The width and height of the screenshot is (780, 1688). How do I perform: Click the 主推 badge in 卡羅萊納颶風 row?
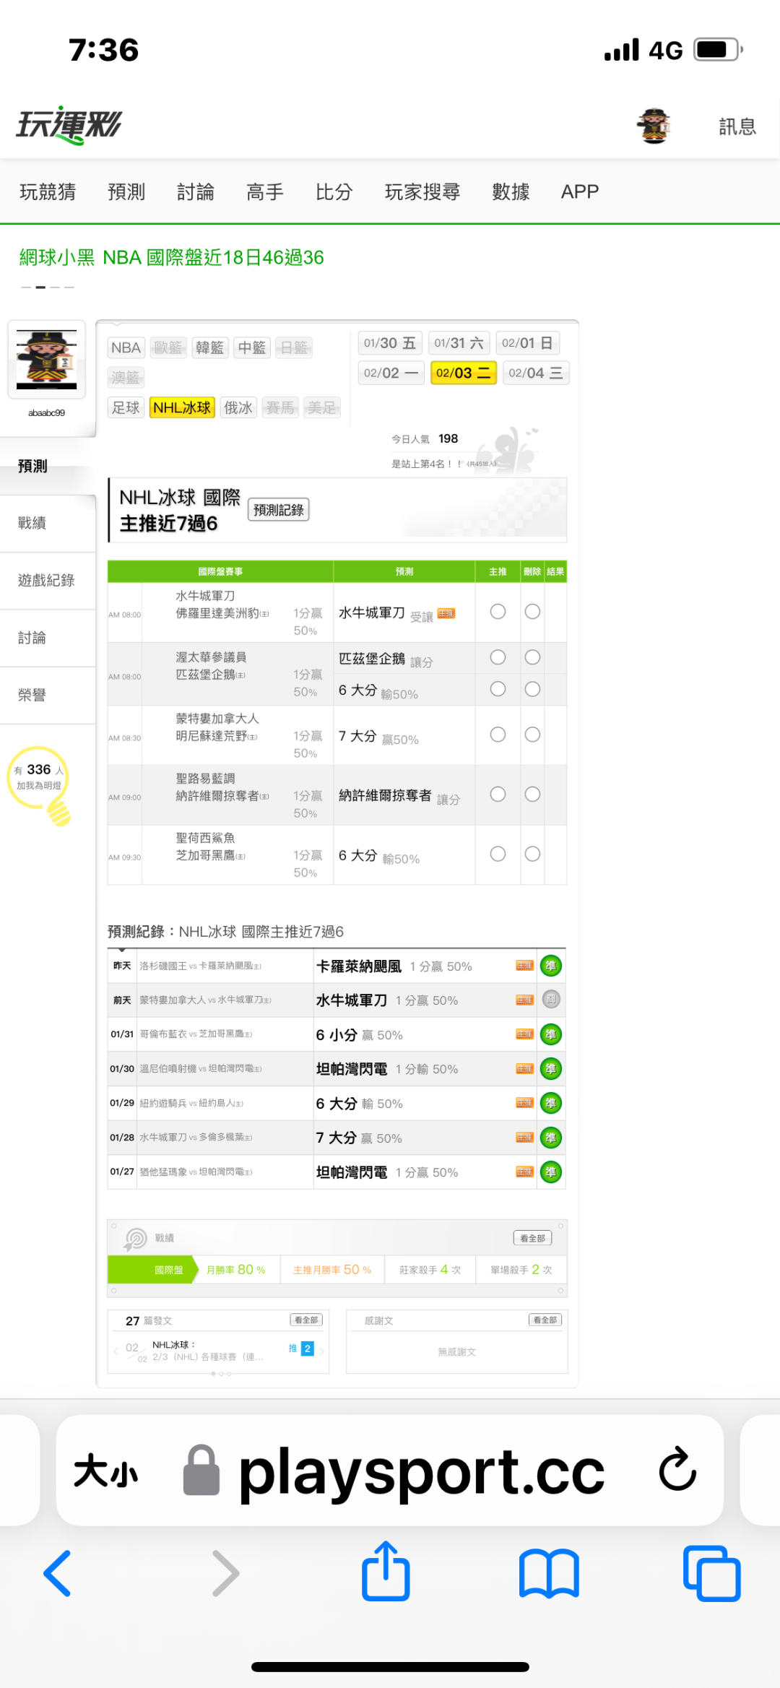(525, 966)
